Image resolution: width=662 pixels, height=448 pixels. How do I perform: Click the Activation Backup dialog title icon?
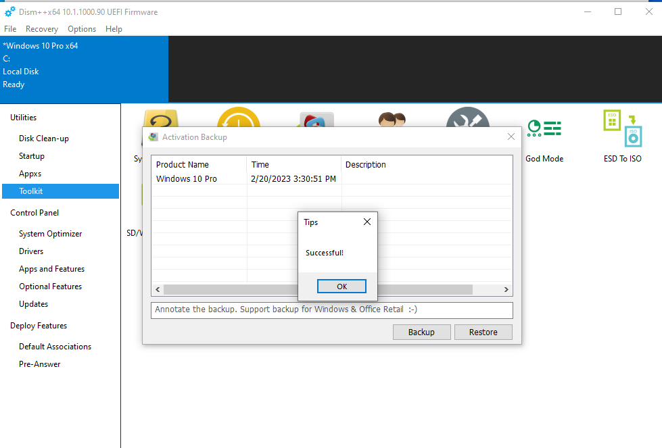click(153, 137)
